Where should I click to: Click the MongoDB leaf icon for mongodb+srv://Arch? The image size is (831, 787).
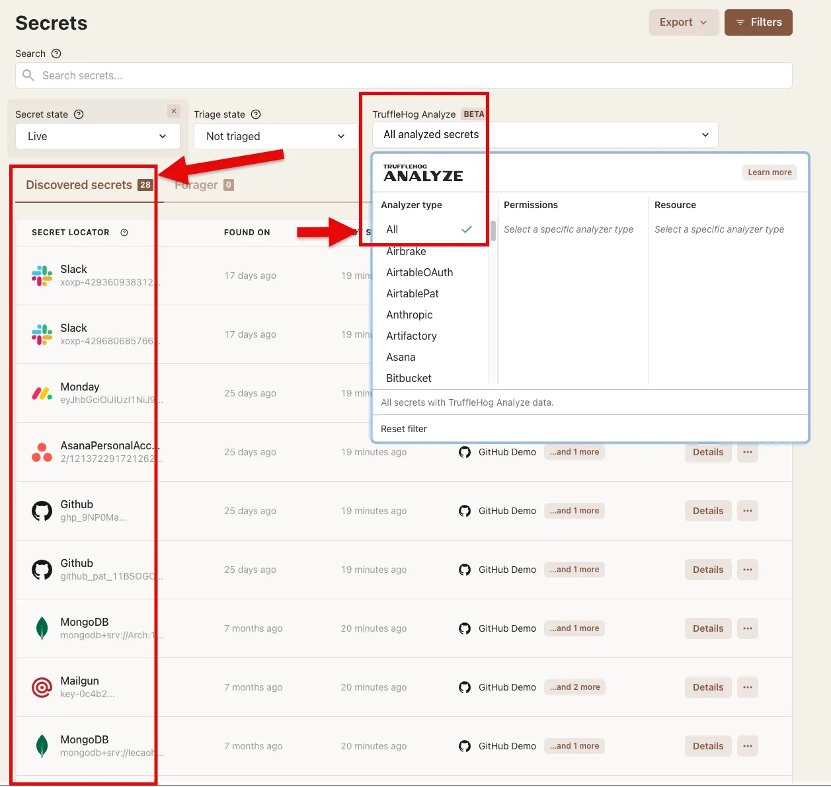[x=42, y=628]
